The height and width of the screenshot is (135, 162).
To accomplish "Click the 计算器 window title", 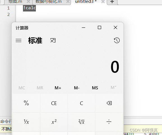I will (22, 28).
